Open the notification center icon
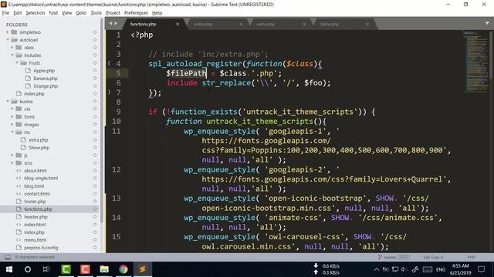This screenshot has height=277, width=494. 482,269
